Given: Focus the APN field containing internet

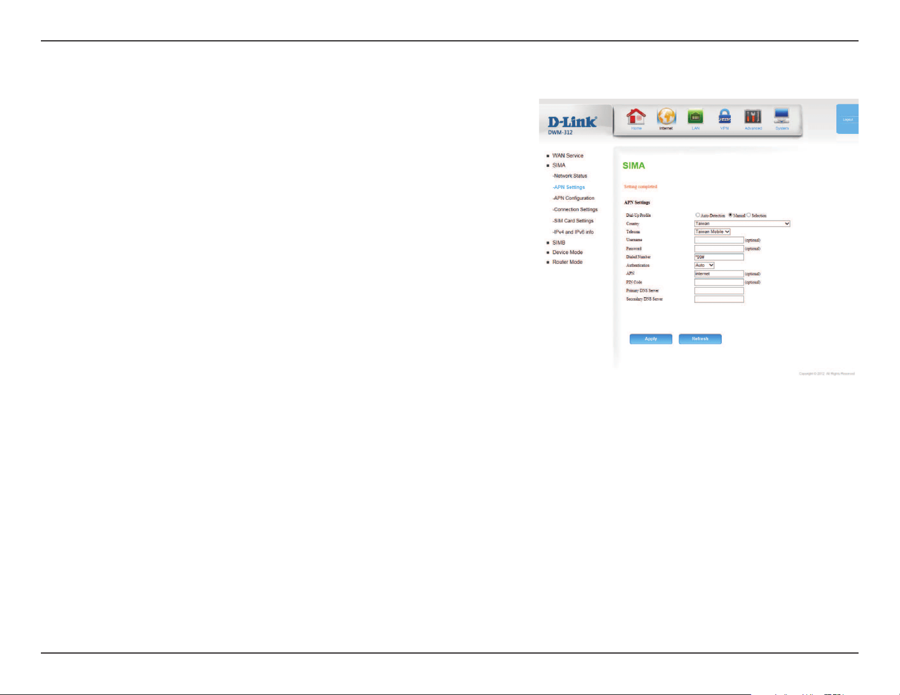Looking at the screenshot, I should 719,273.
